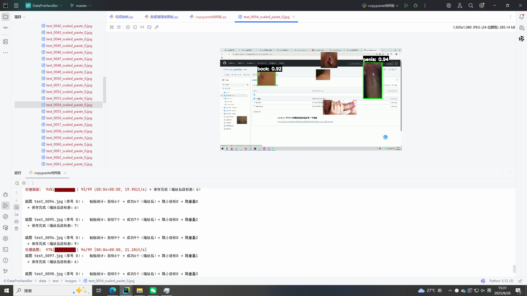Open the Terminal tool window
Screen dimensions: 527x296
[5, 249]
